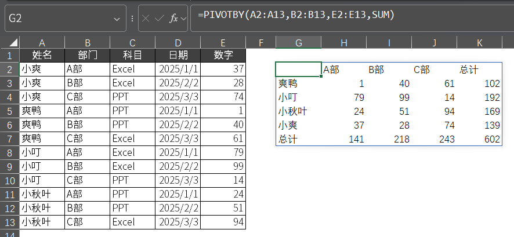Click the C部 pivot column header
The height and width of the screenshot is (237, 514).
pyautogui.click(x=435, y=70)
